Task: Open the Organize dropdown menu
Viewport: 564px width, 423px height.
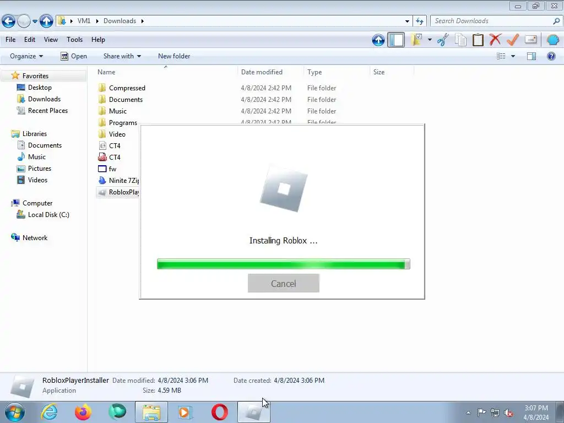Action: 26,56
